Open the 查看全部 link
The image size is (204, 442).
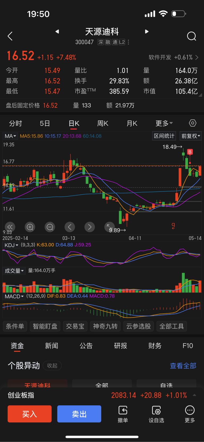coord(183,366)
